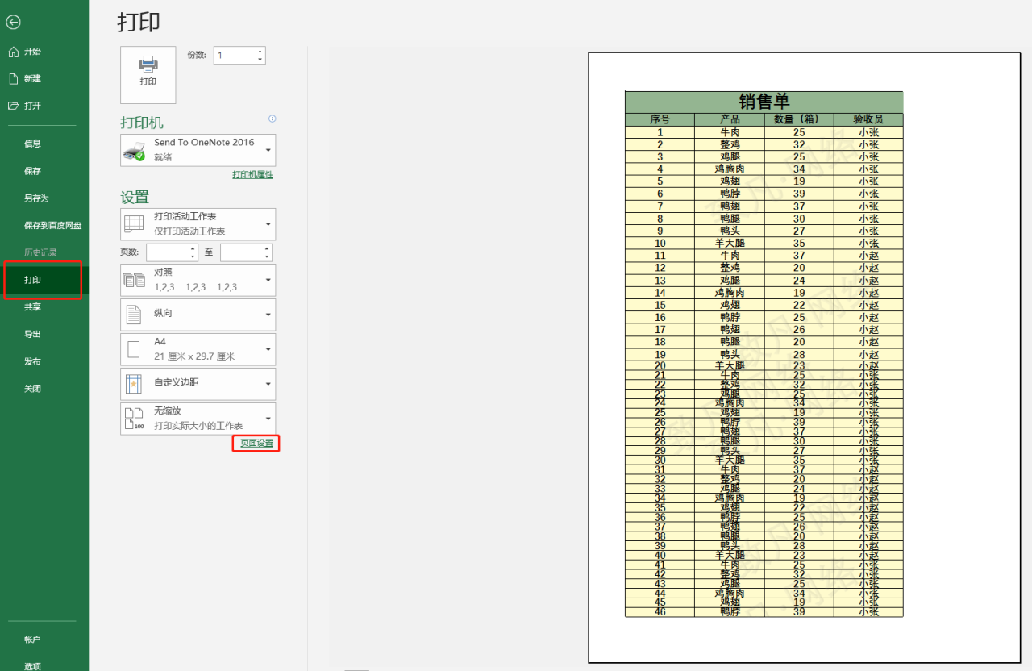Click the 数量（箱） column header in preview
This screenshot has height=671, width=1032.
pos(799,119)
